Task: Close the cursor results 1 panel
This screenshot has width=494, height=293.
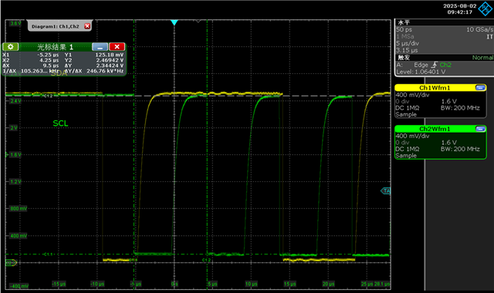Action: (117, 47)
